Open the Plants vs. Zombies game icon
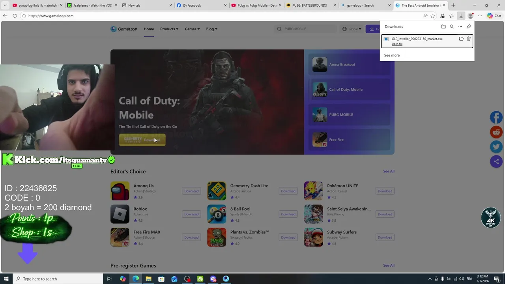 tap(217, 237)
